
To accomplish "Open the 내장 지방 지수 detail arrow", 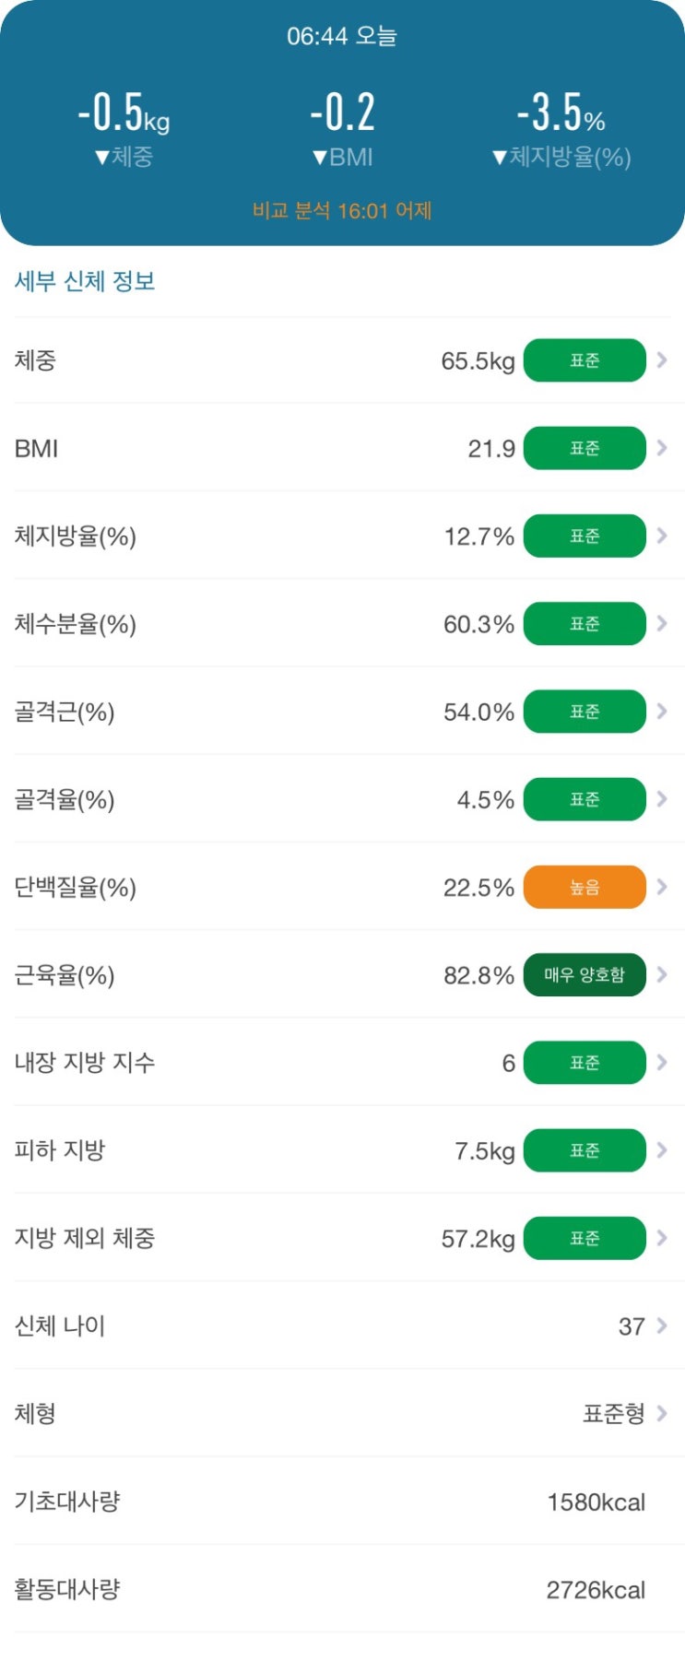I will coord(662,1062).
